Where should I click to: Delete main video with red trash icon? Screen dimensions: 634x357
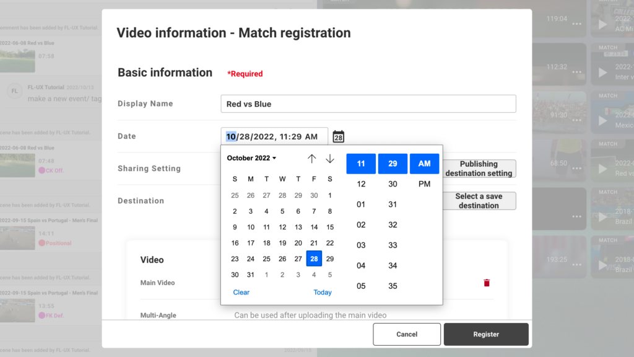[487, 283]
